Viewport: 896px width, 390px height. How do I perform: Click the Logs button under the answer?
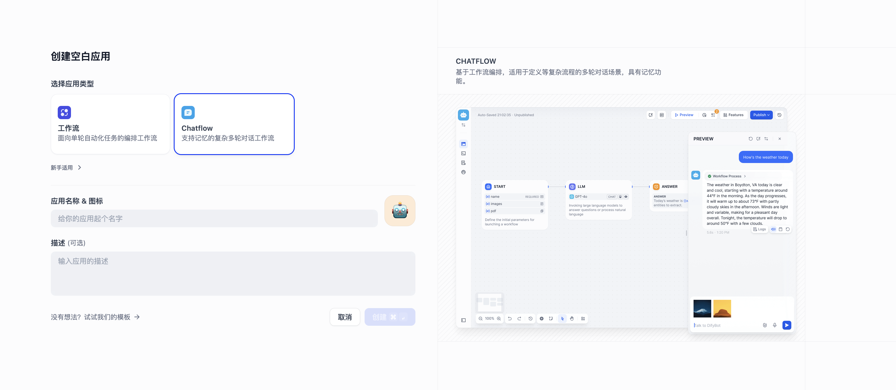759,229
